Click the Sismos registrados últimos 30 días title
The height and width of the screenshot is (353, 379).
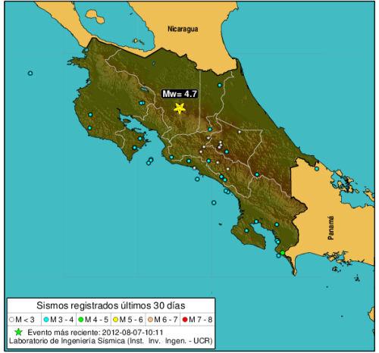(111, 305)
